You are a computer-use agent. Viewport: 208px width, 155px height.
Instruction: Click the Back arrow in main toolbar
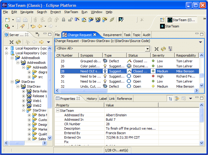click(40, 27)
